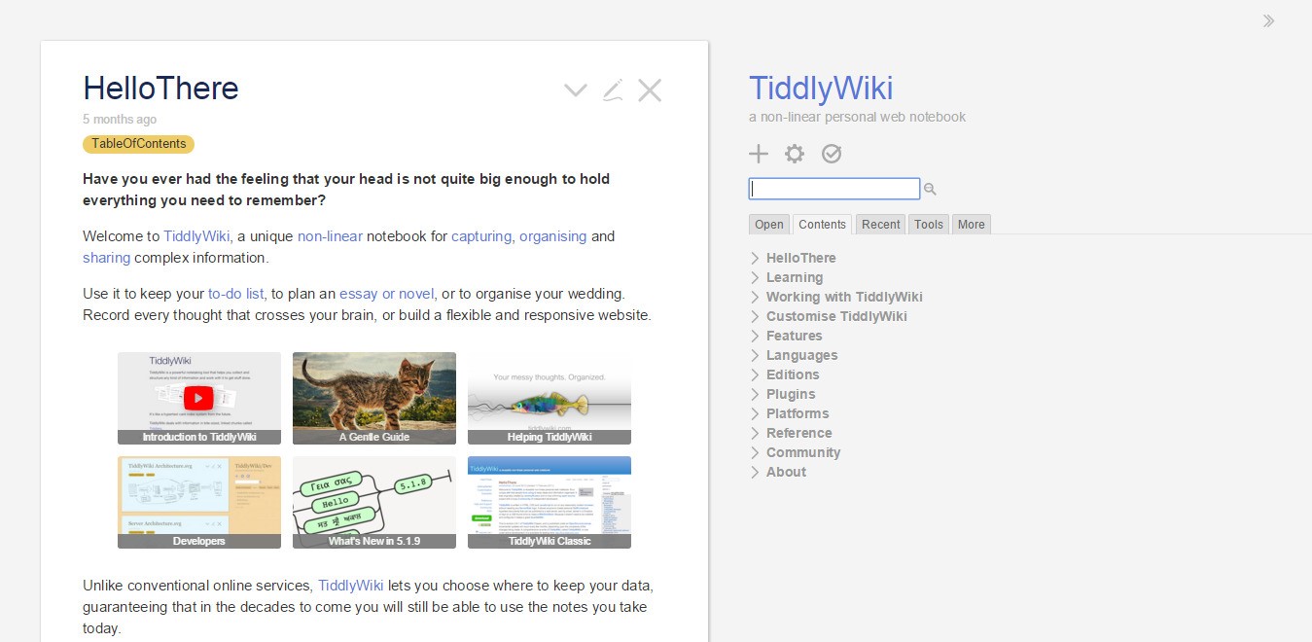
Task: Switch to the Recent tab
Action: tap(879, 224)
